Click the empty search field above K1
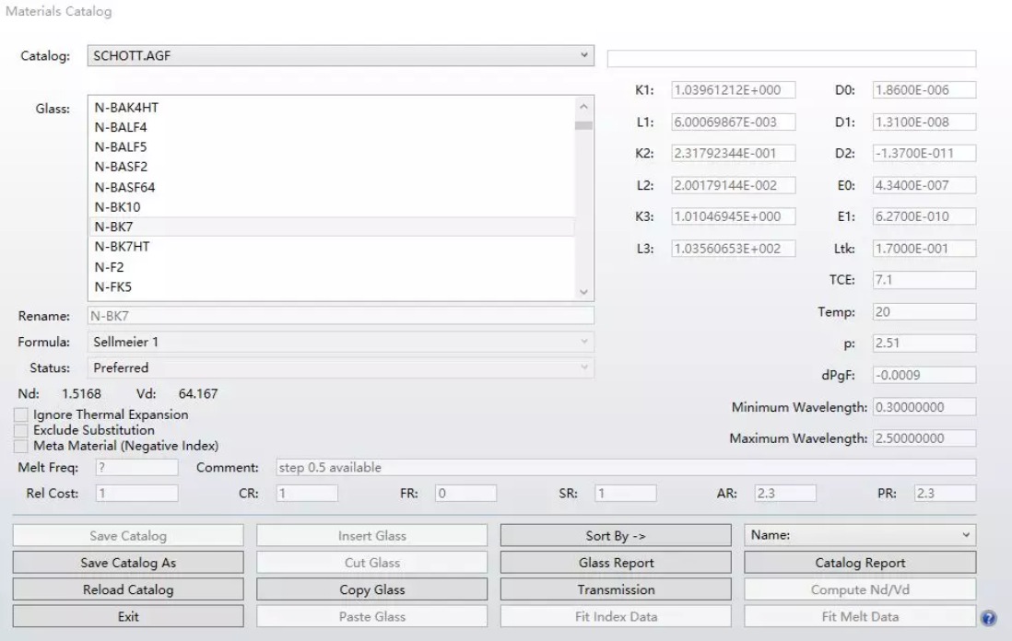 tap(791, 59)
